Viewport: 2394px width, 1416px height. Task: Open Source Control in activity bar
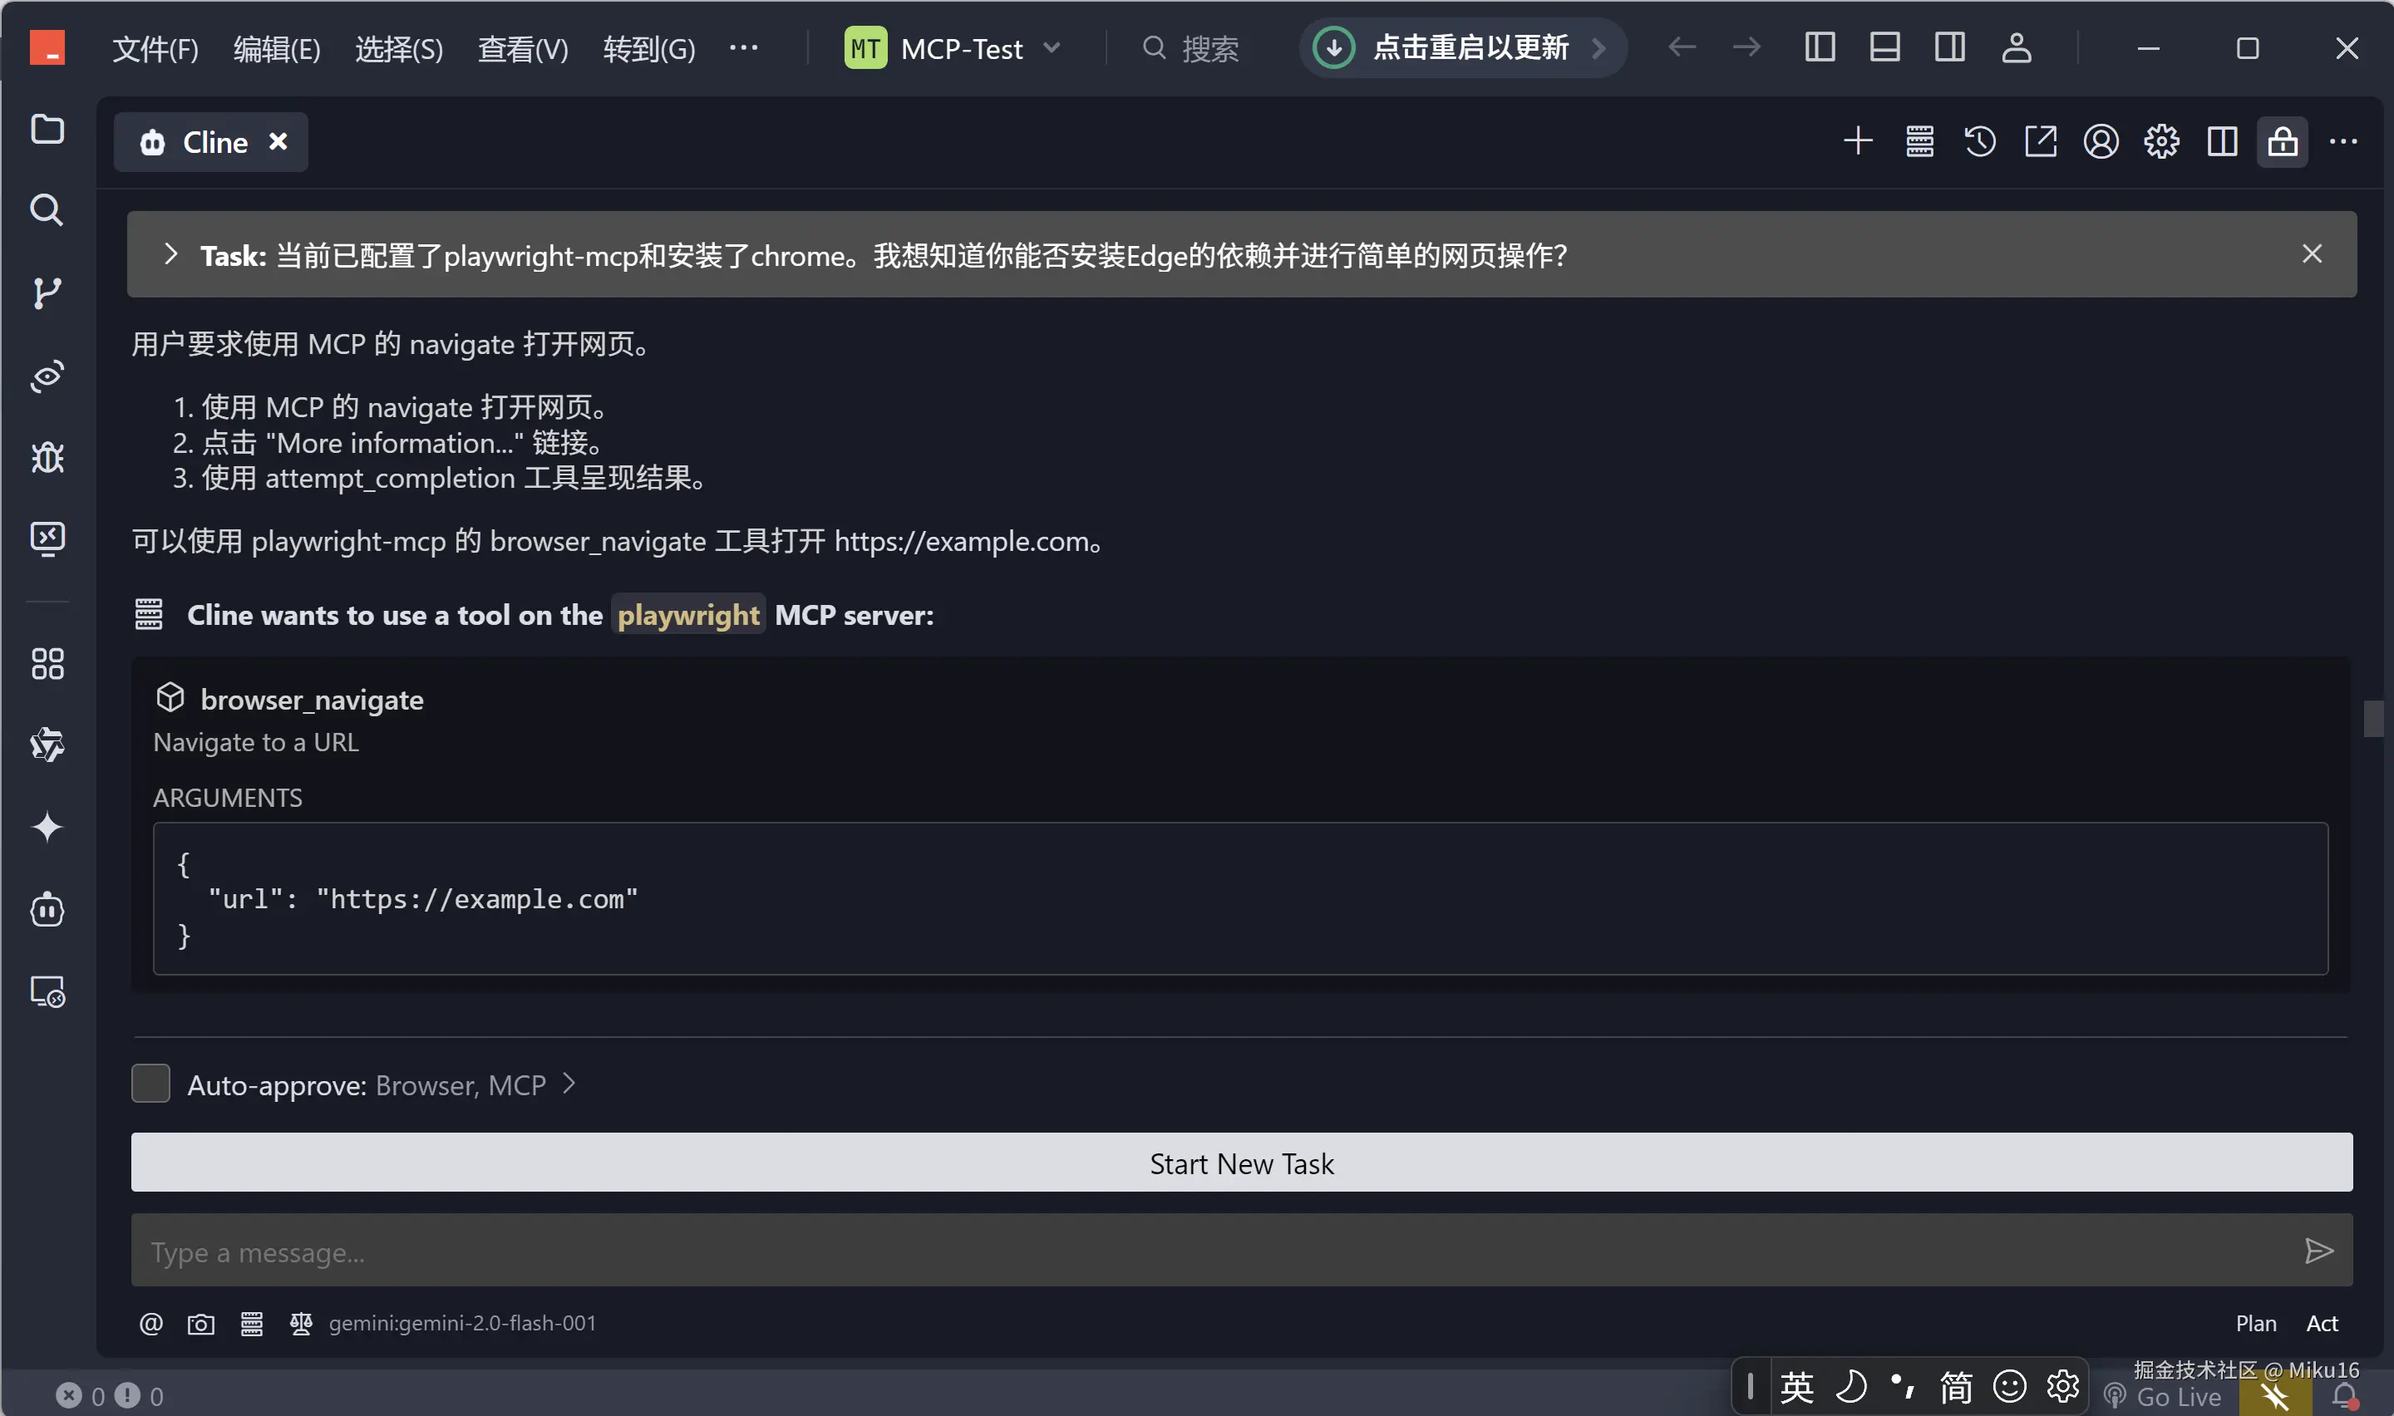(47, 292)
